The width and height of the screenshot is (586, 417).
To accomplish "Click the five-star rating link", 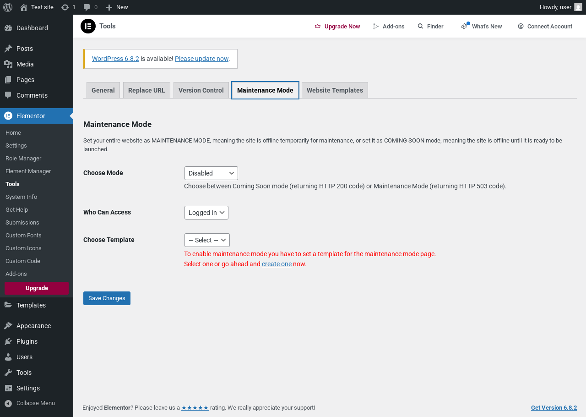I will [x=195, y=408].
